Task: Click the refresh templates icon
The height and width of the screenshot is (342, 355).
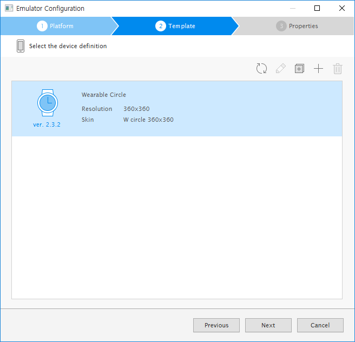Action: 262,69
